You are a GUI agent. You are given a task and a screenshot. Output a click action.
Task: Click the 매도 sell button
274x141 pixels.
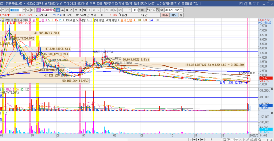pos(174,15)
